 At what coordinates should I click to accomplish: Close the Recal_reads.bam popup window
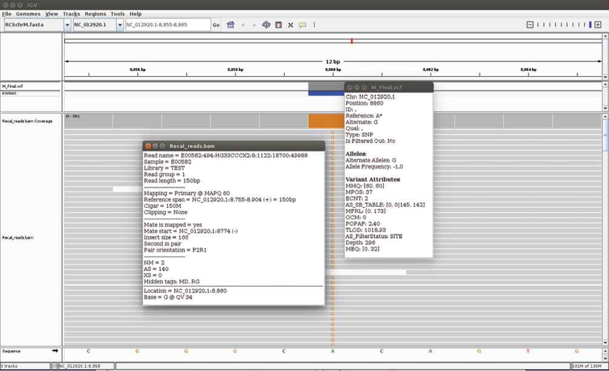pyautogui.click(x=148, y=146)
